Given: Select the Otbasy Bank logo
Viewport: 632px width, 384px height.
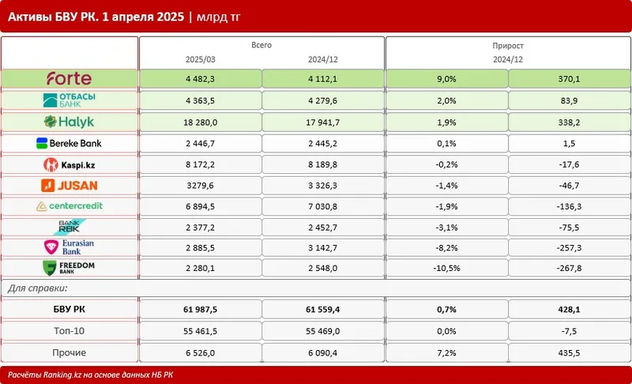Looking at the screenshot, I should (69, 100).
